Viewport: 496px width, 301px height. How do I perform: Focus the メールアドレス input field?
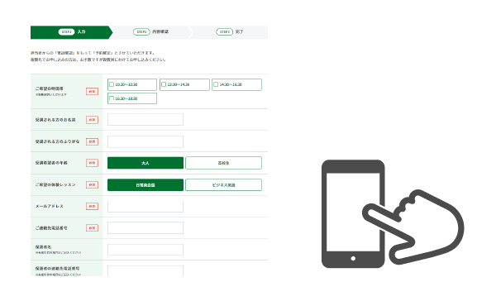[145, 207]
